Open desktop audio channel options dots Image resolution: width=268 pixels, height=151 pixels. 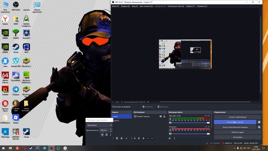[170, 119]
